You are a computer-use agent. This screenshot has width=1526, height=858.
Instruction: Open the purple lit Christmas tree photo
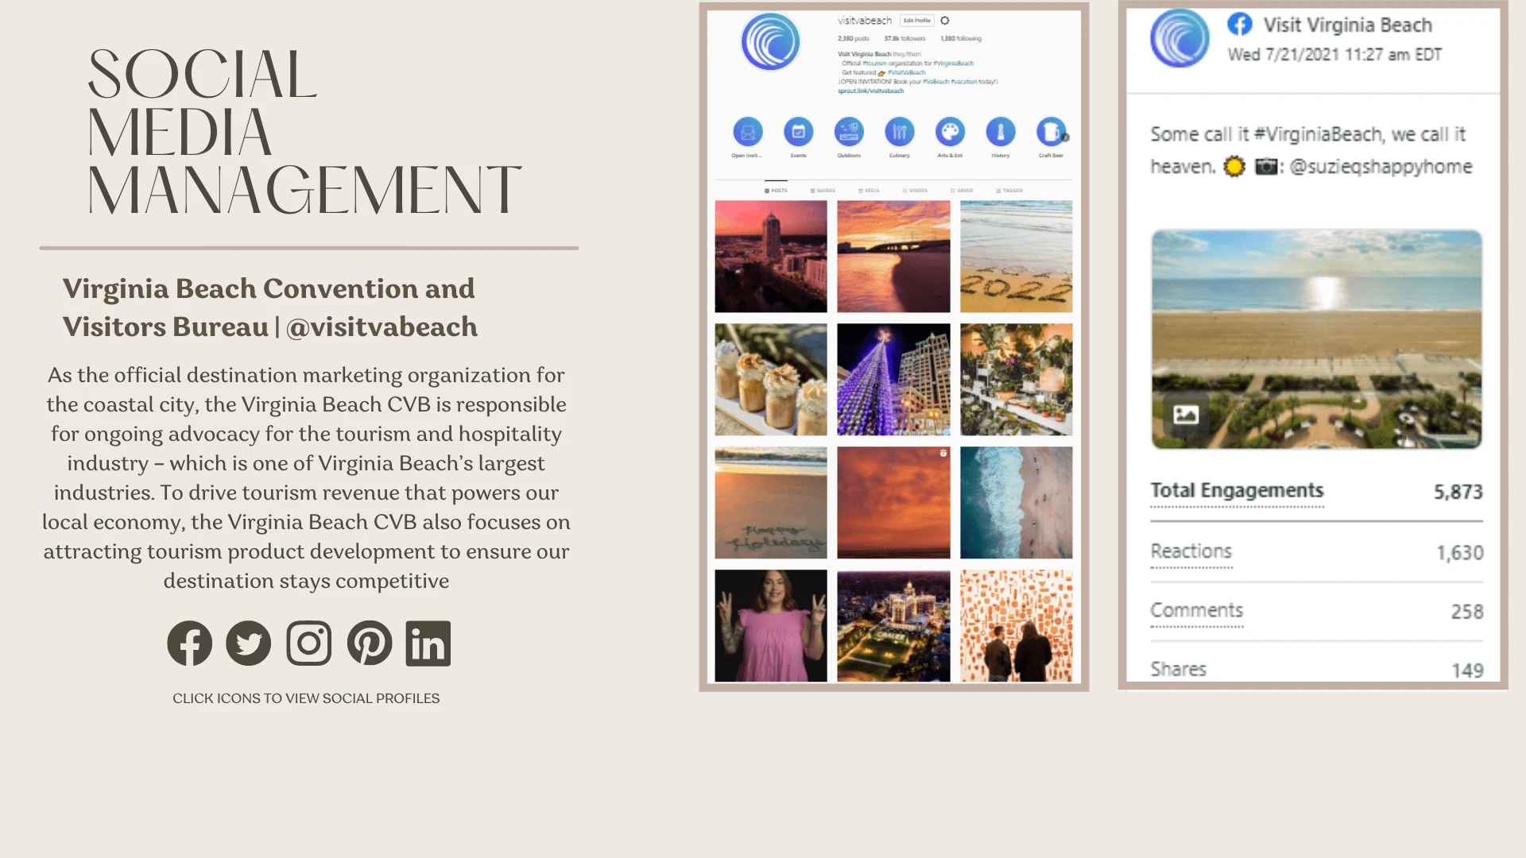click(893, 379)
